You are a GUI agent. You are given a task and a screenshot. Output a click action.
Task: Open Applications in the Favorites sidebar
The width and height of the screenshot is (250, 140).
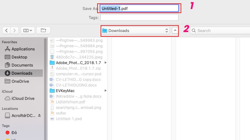[x=23, y=49]
